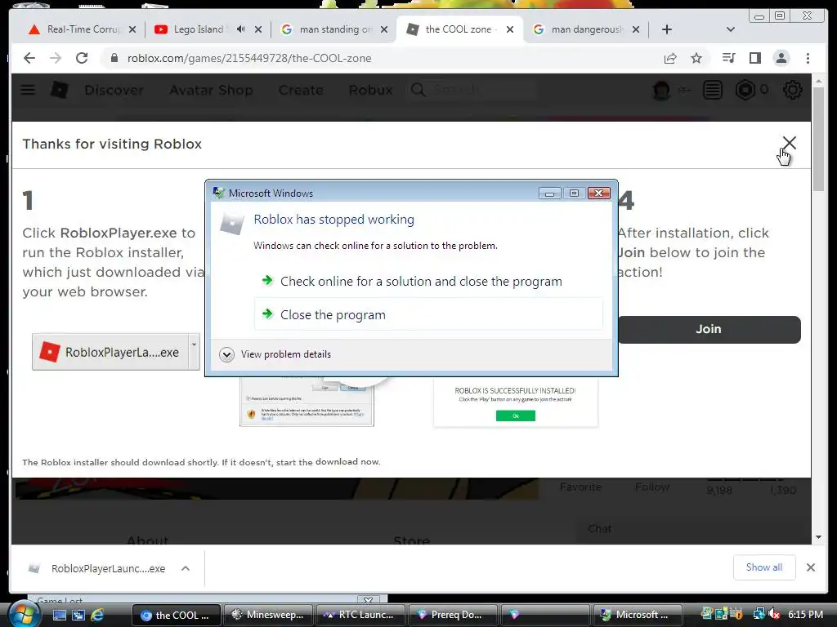Close the 'Thanks for visiting Roblox' dialog
This screenshot has height=627, width=837.
click(789, 143)
